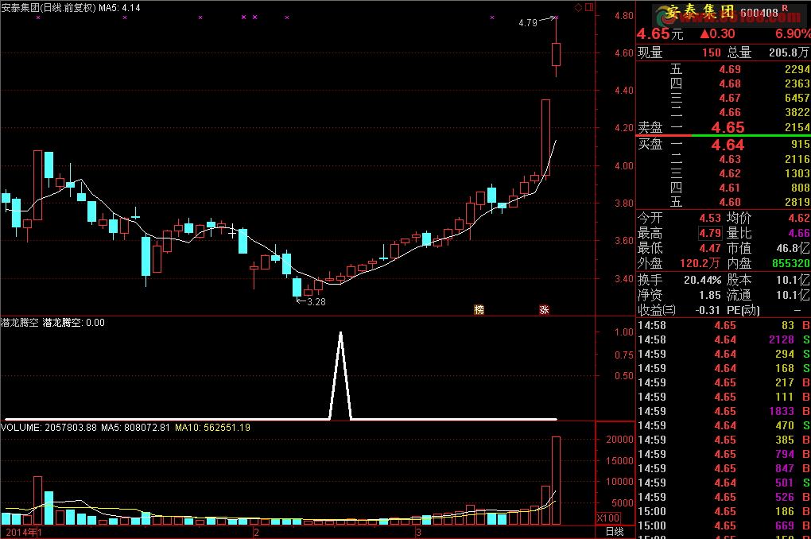Click the red diamond icon above the chart
The height and width of the screenshot is (539, 811).
(x=577, y=7)
